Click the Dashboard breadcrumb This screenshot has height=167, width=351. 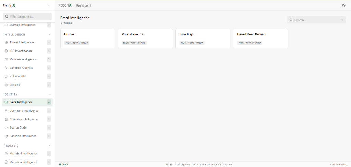pos(84,5)
